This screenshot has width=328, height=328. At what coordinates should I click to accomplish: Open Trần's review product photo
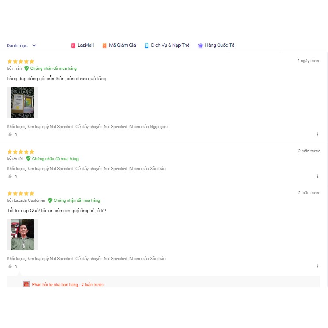tap(23, 103)
